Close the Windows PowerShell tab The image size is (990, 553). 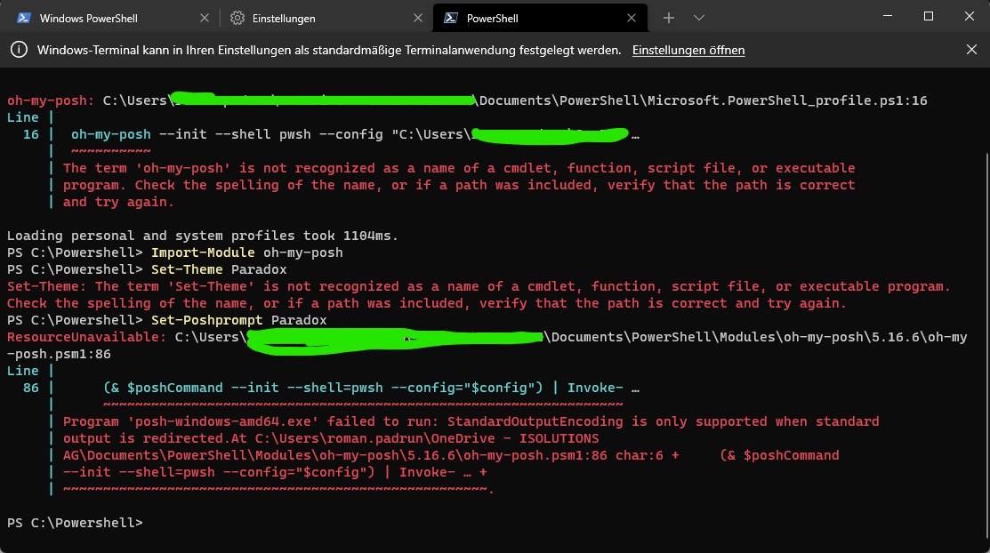pos(205,17)
